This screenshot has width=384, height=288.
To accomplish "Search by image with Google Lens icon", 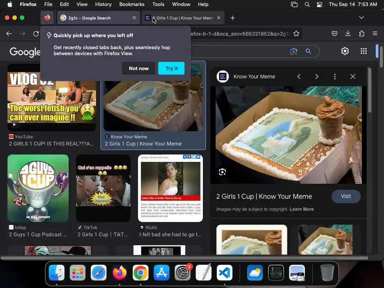I will pyautogui.click(x=293, y=51).
